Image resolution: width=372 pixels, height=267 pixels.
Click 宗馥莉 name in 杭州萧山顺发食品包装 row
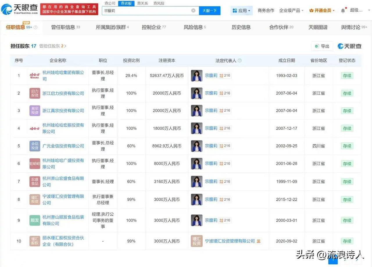(211, 220)
